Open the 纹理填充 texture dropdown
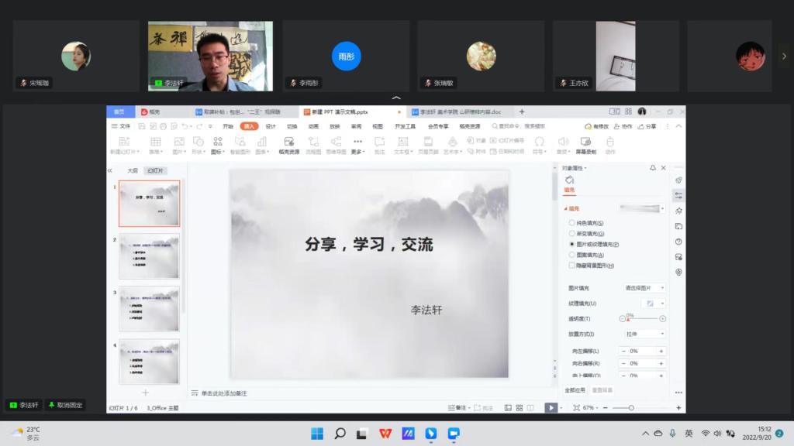794x446 pixels. (653, 303)
